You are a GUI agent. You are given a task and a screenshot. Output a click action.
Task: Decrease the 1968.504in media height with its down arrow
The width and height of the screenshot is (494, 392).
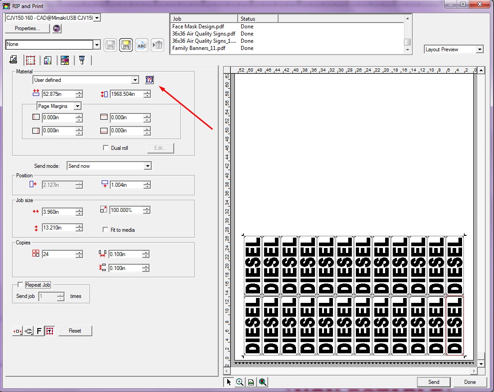[x=147, y=96]
